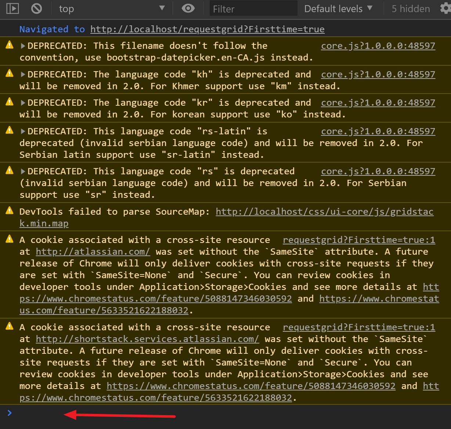Open the navigated localhost requestgrid URL
Screen dimensions: 451x429
click(208, 29)
